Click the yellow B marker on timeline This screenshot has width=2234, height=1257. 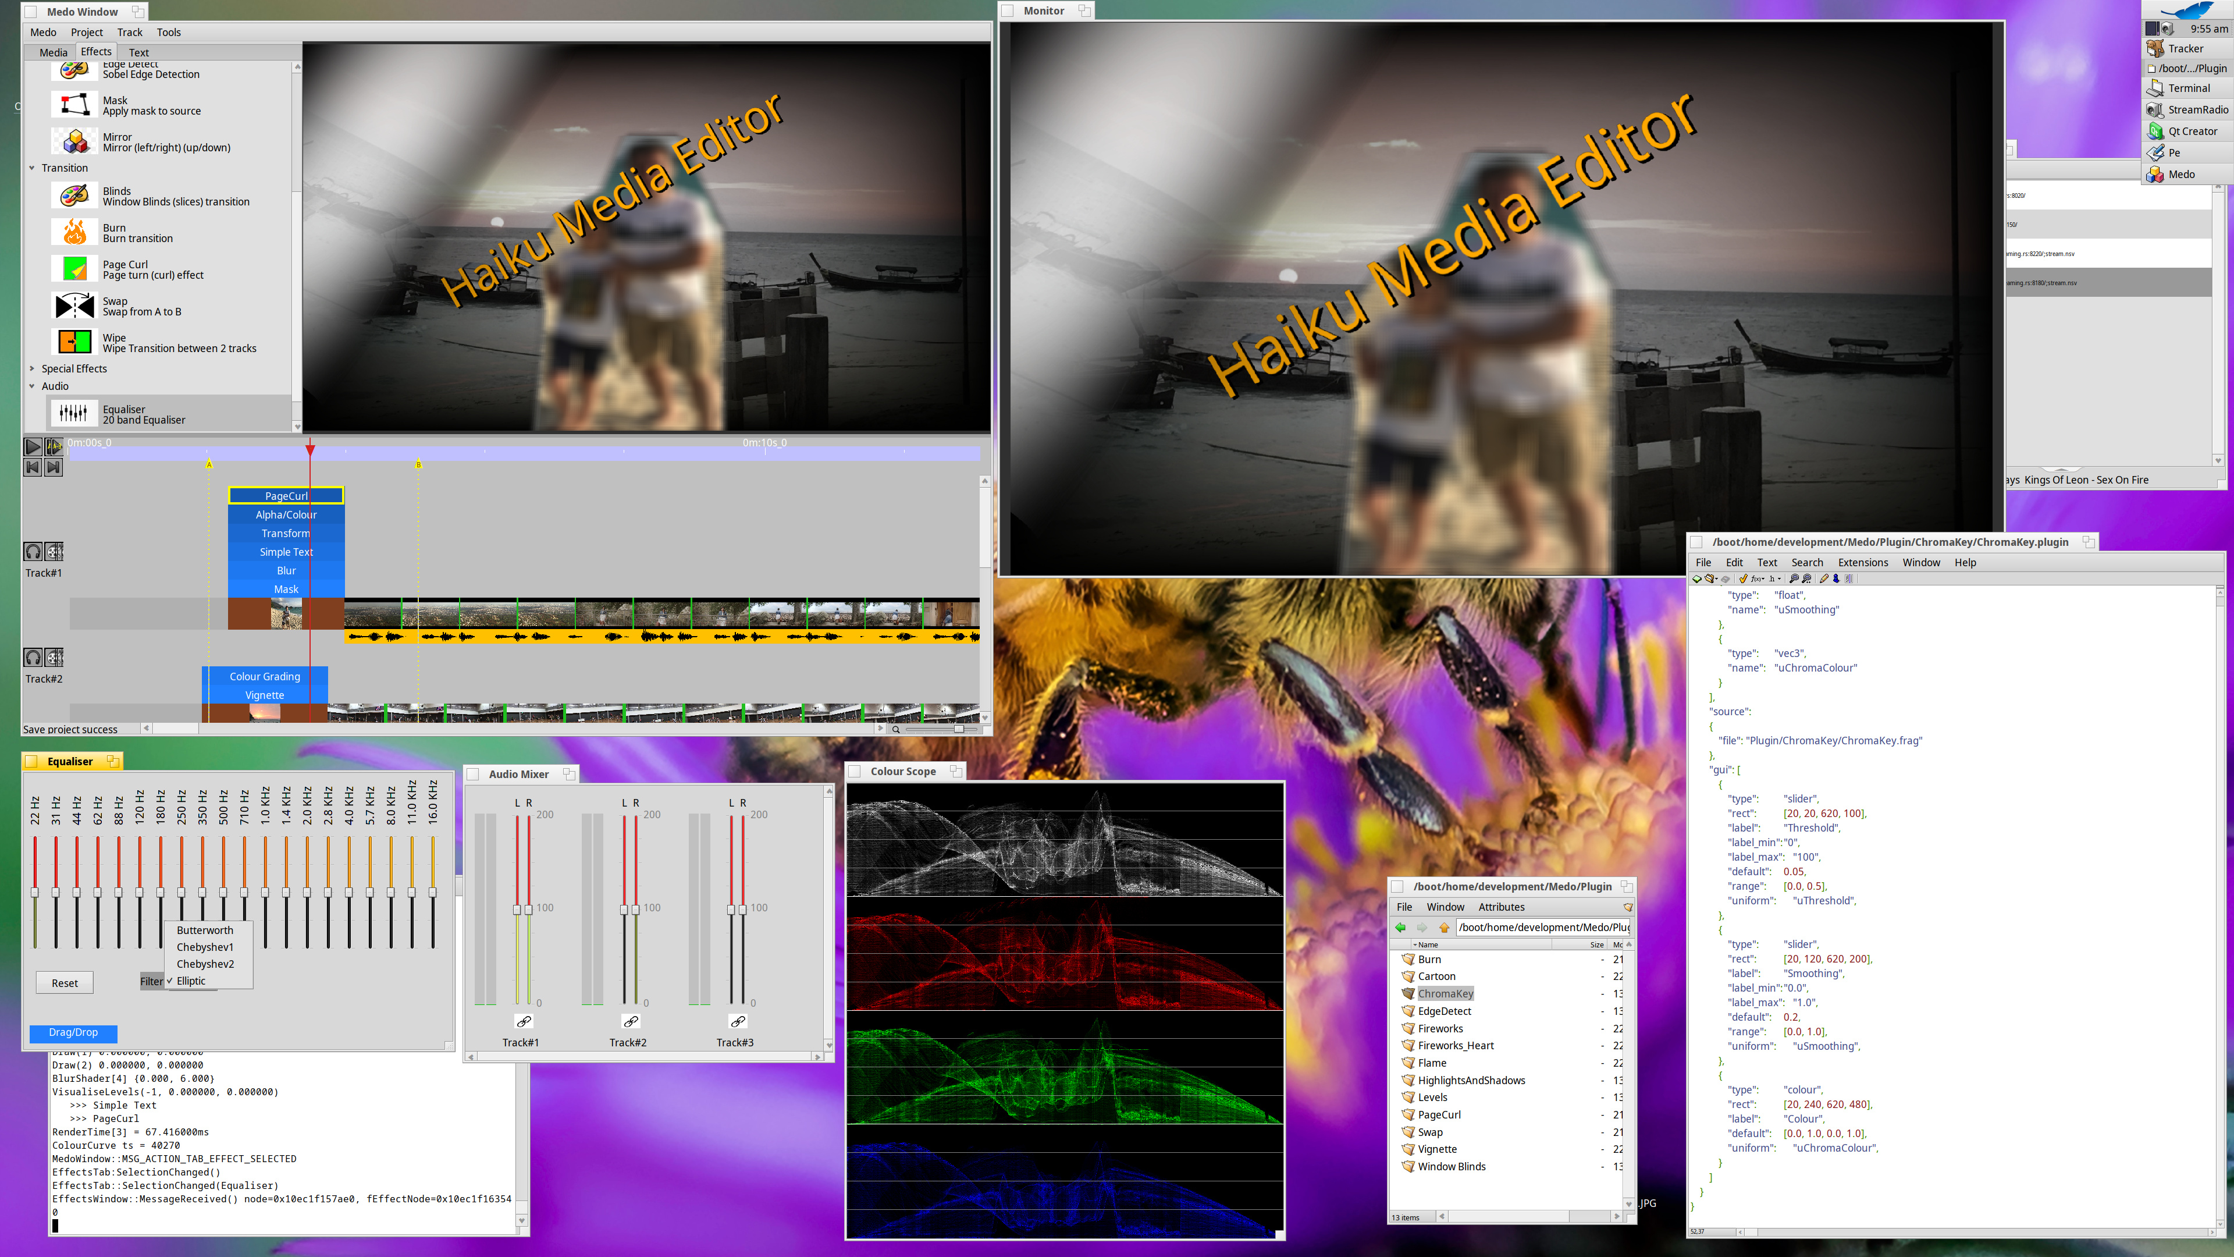[418, 464]
